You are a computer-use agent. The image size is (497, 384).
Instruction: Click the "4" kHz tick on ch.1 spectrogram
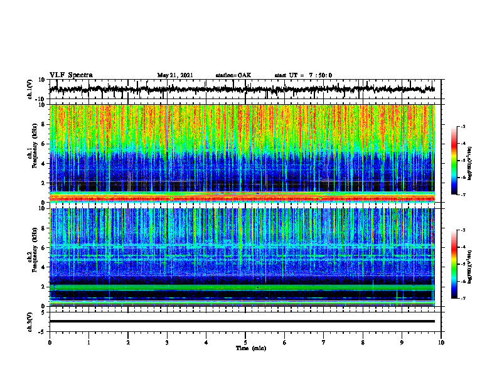(x=43, y=164)
